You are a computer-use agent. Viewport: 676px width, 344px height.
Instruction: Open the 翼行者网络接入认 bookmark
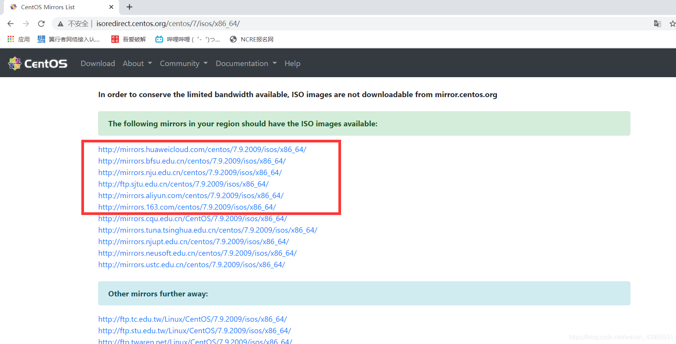coord(69,39)
